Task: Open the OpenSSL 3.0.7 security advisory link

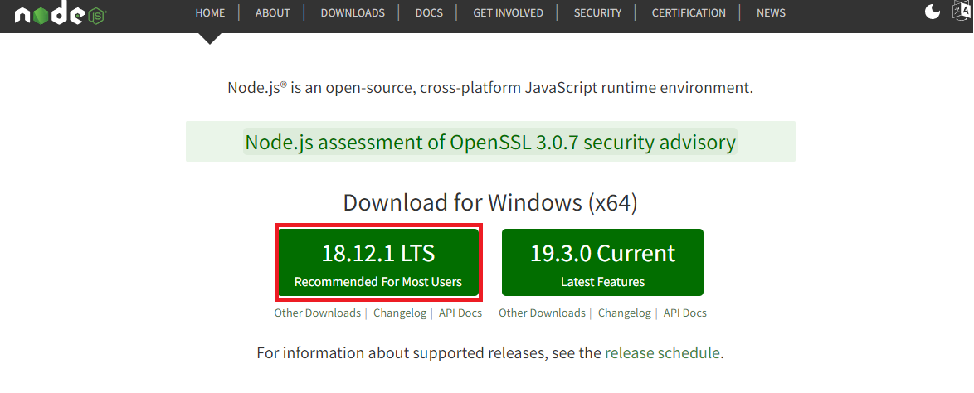Action: 490,142
